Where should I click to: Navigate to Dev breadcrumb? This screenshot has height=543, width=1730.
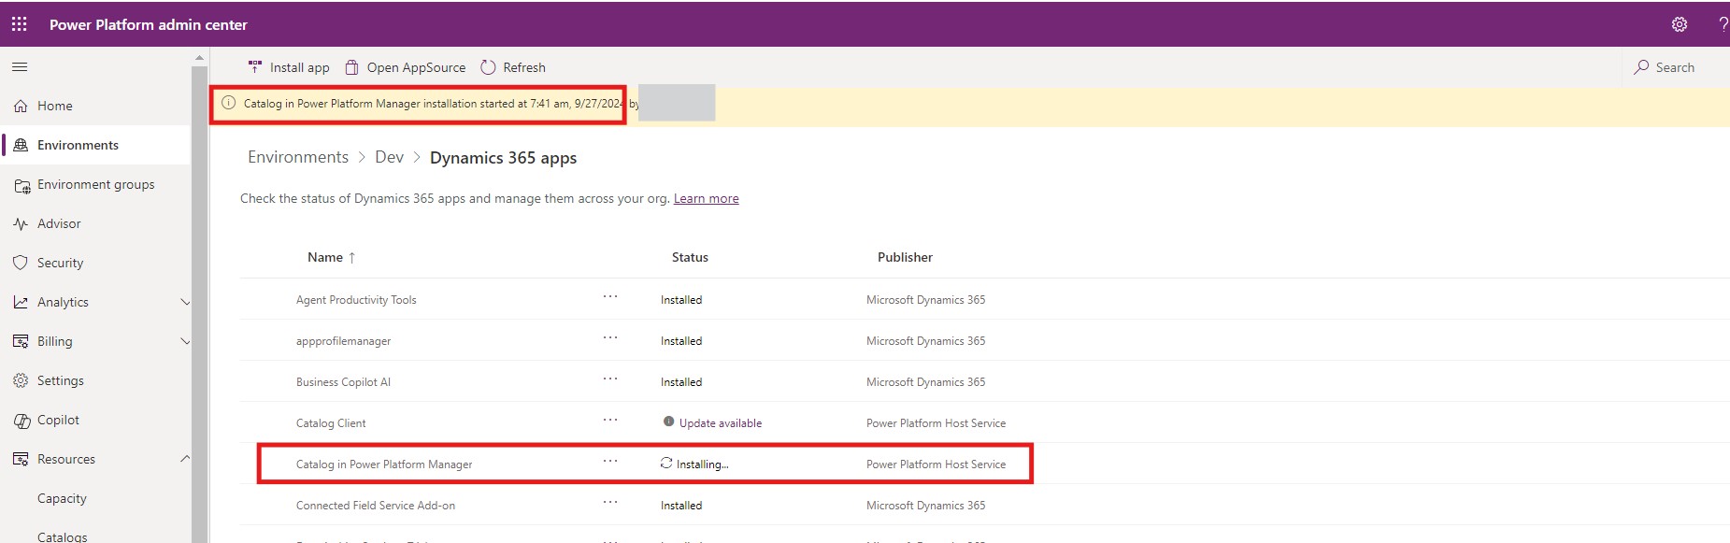click(x=389, y=158)
